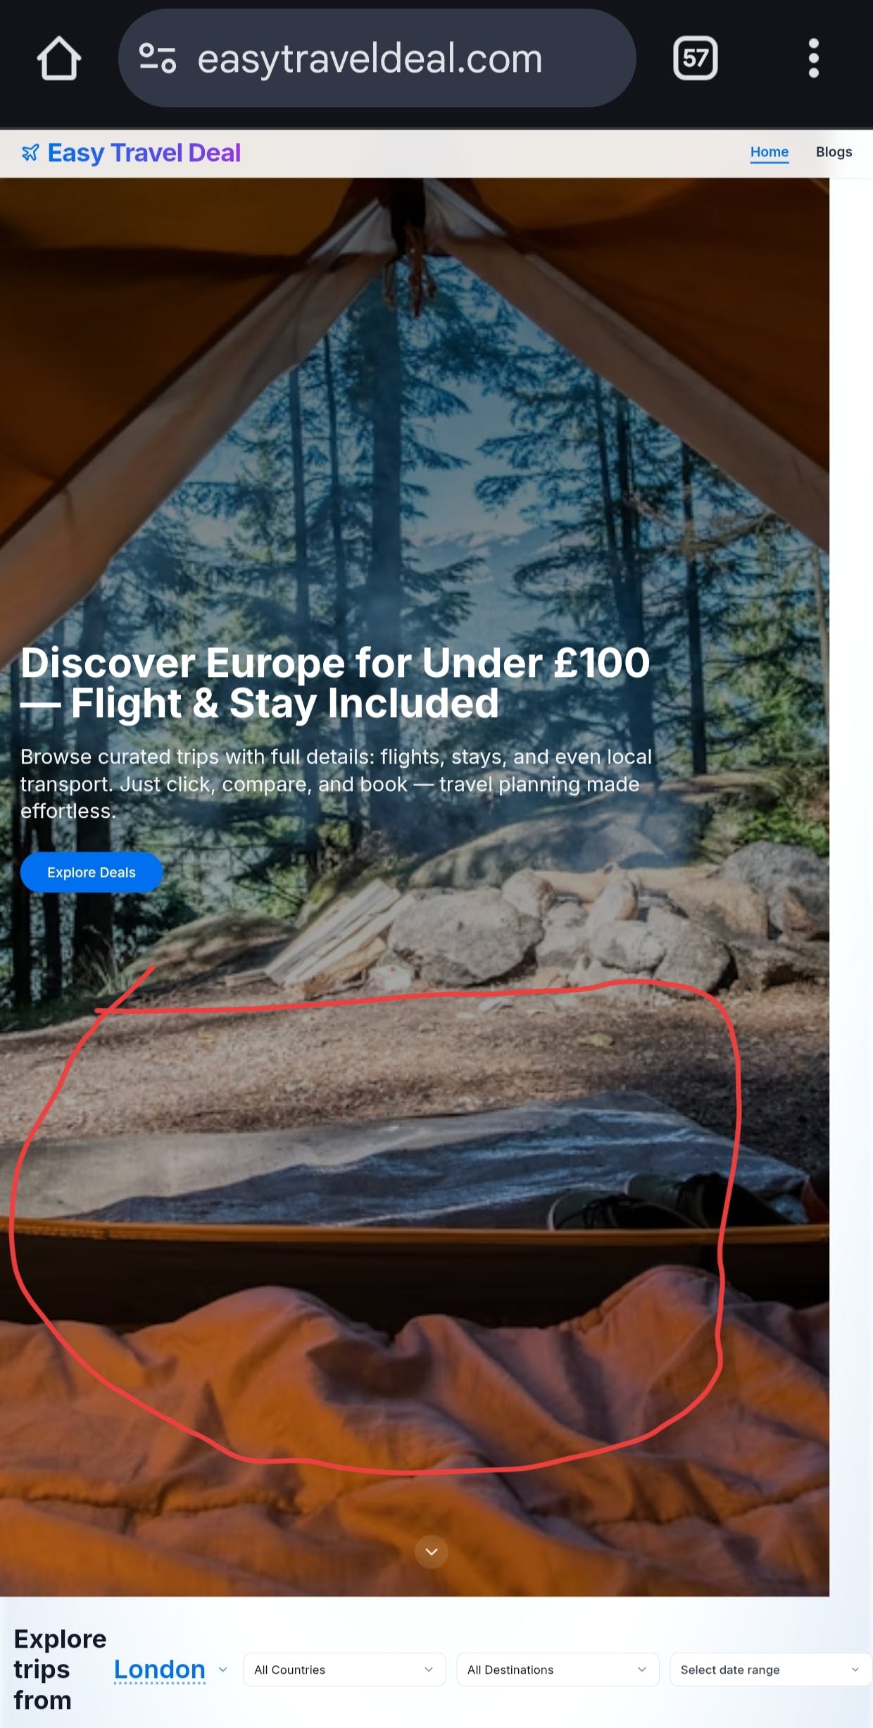Viewport: 873px width, 1728px height.
Task: Open the Blogs nav item
Action: 834,152
